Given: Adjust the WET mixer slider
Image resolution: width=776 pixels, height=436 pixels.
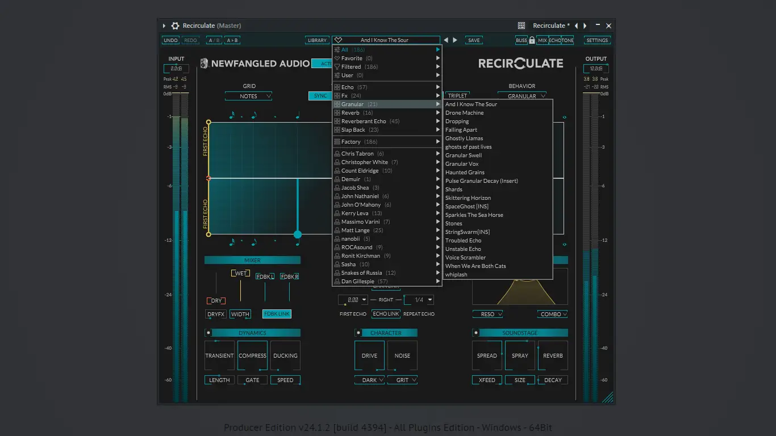Looking at the screenshot, I should pyautogui.click(x=241, y=274).
